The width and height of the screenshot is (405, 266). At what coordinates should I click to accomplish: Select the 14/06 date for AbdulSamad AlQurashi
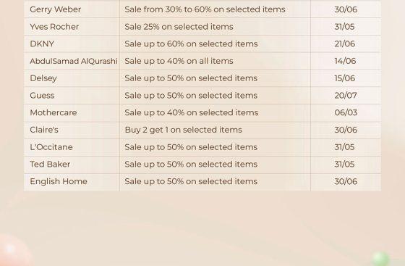[x=345, y=61]
